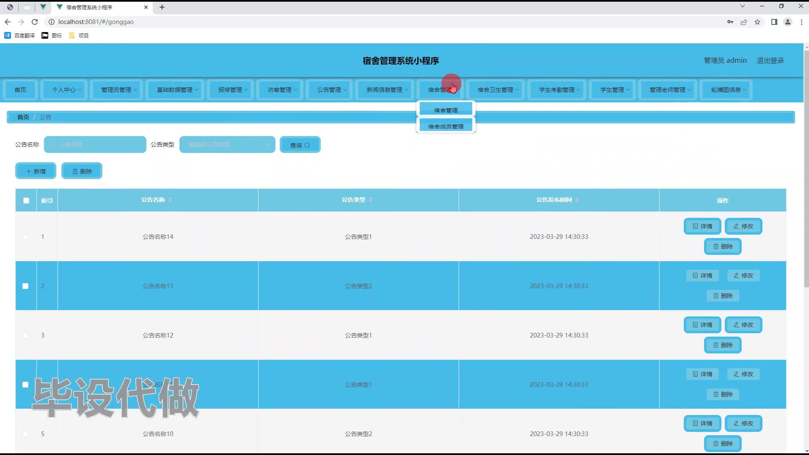Click the 新增 add button
Screen dimensions: 809x455
(36, 171)
